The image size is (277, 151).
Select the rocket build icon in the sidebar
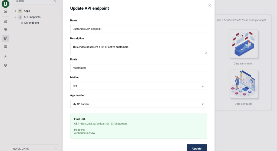click(x=5, y=38)
